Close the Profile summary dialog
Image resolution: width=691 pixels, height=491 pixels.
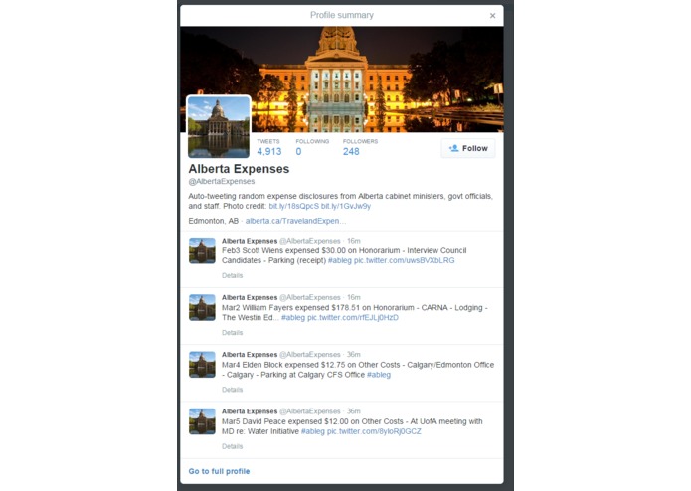coord(492,16)
